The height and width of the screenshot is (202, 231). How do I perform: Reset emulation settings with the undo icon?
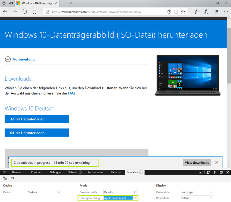point(12,178)
